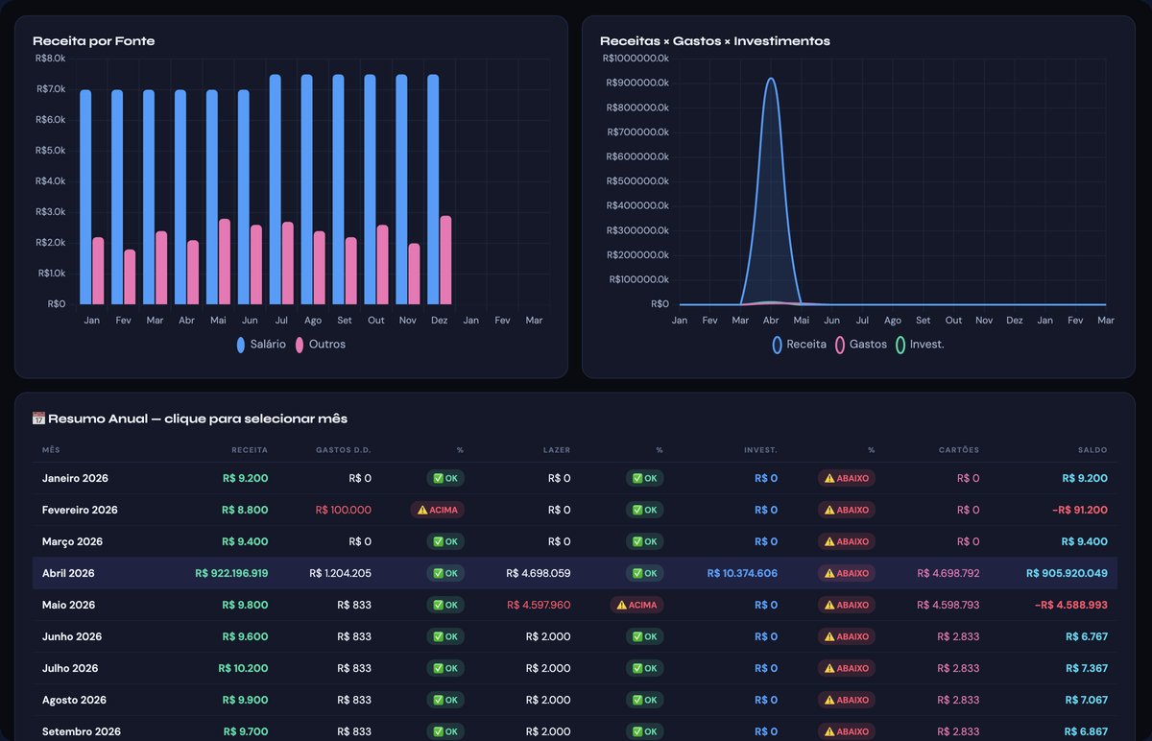Select the Fevereiro 2026 month row

pyautogui.click(x=574, y=510)
